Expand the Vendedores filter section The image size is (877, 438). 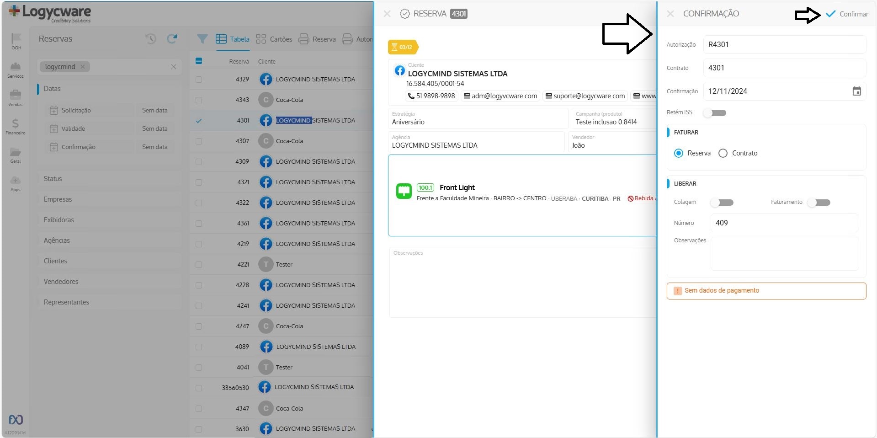[x=109, y=282]
